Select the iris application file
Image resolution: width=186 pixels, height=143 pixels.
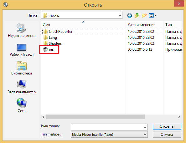49,49
